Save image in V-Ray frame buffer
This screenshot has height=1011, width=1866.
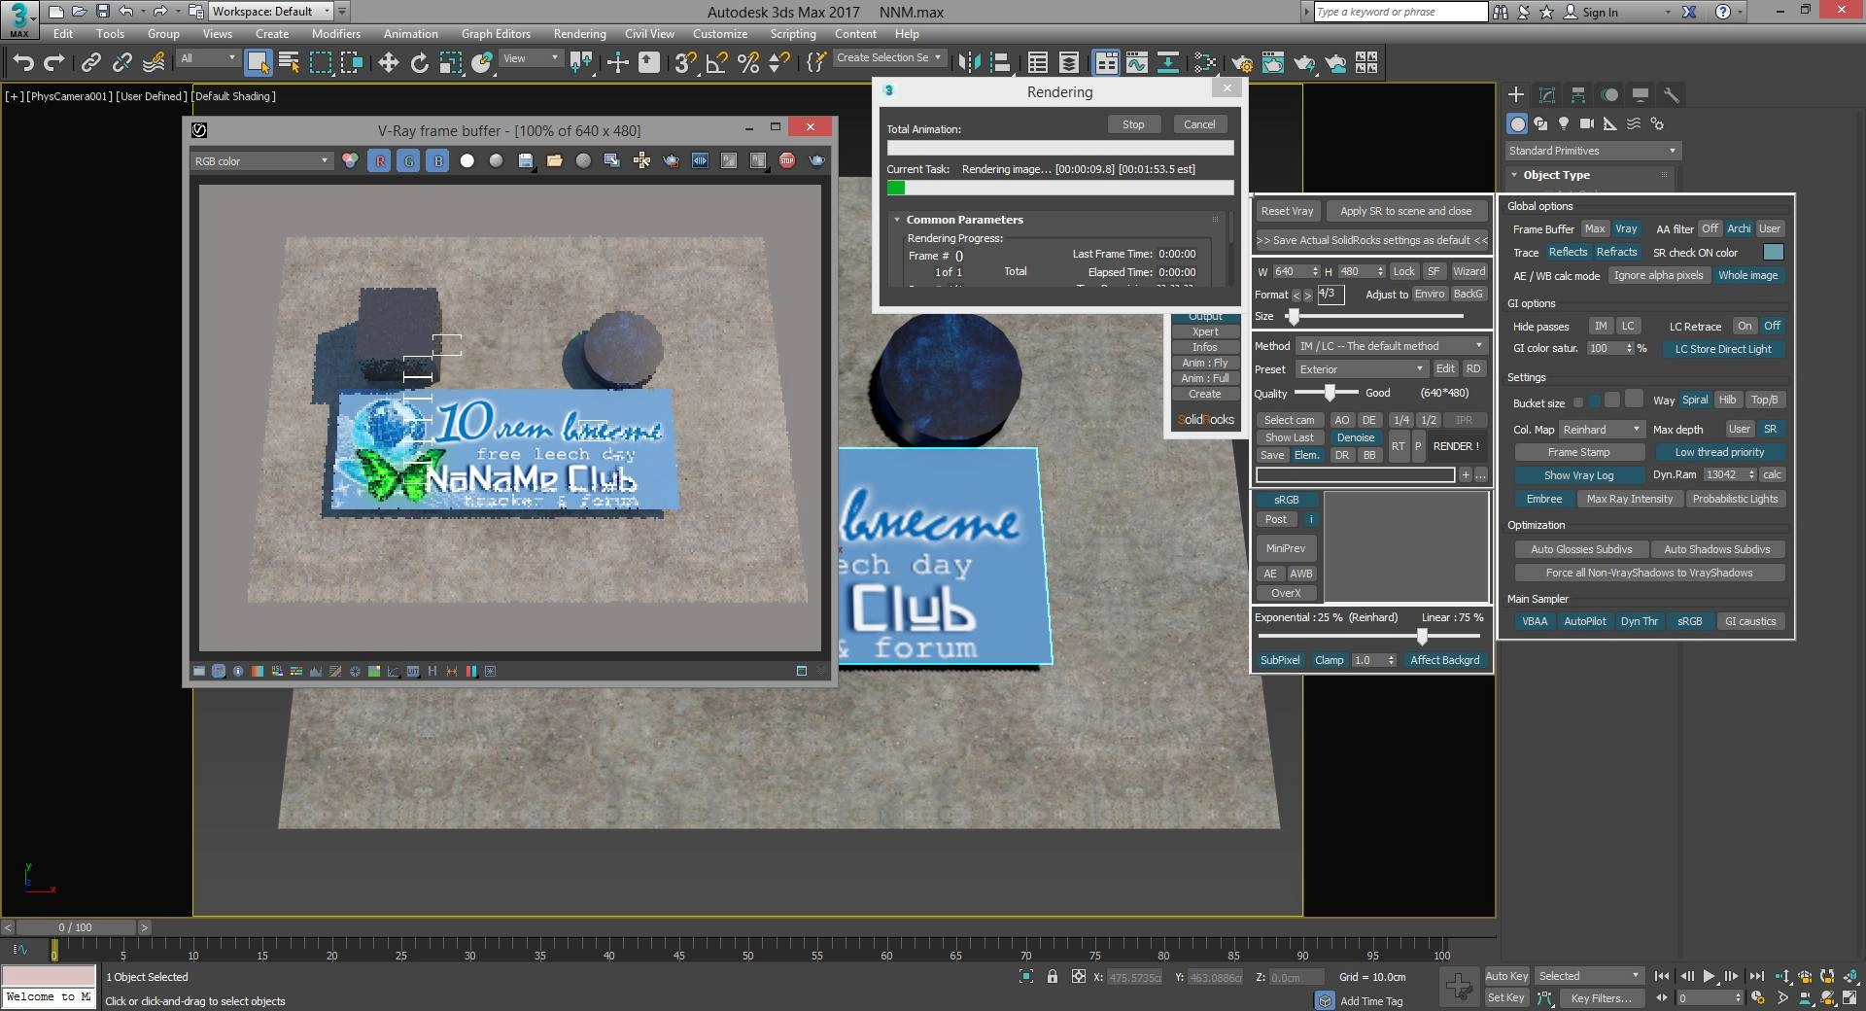click(x=526, y=160)
